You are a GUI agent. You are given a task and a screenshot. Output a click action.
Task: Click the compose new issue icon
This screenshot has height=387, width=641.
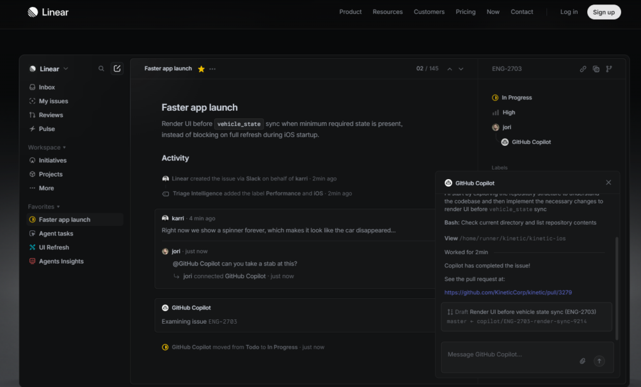click(x=117, y=69)
